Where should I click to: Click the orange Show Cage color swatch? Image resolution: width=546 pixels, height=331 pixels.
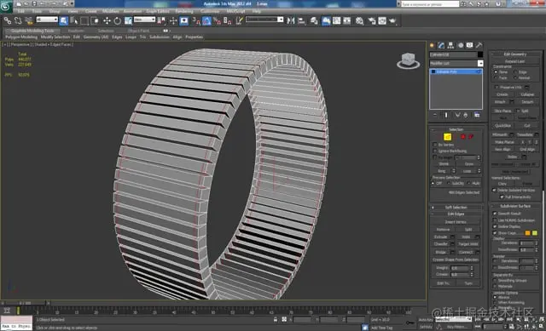527,232
